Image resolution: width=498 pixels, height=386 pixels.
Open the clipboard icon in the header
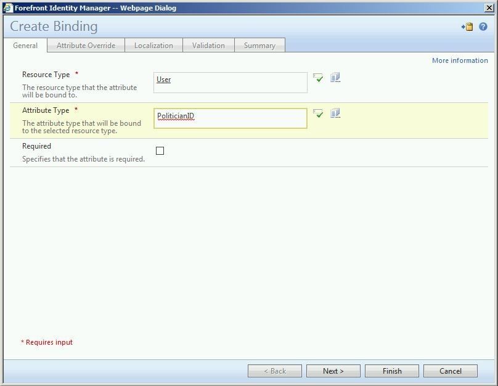tap(467, 27)
